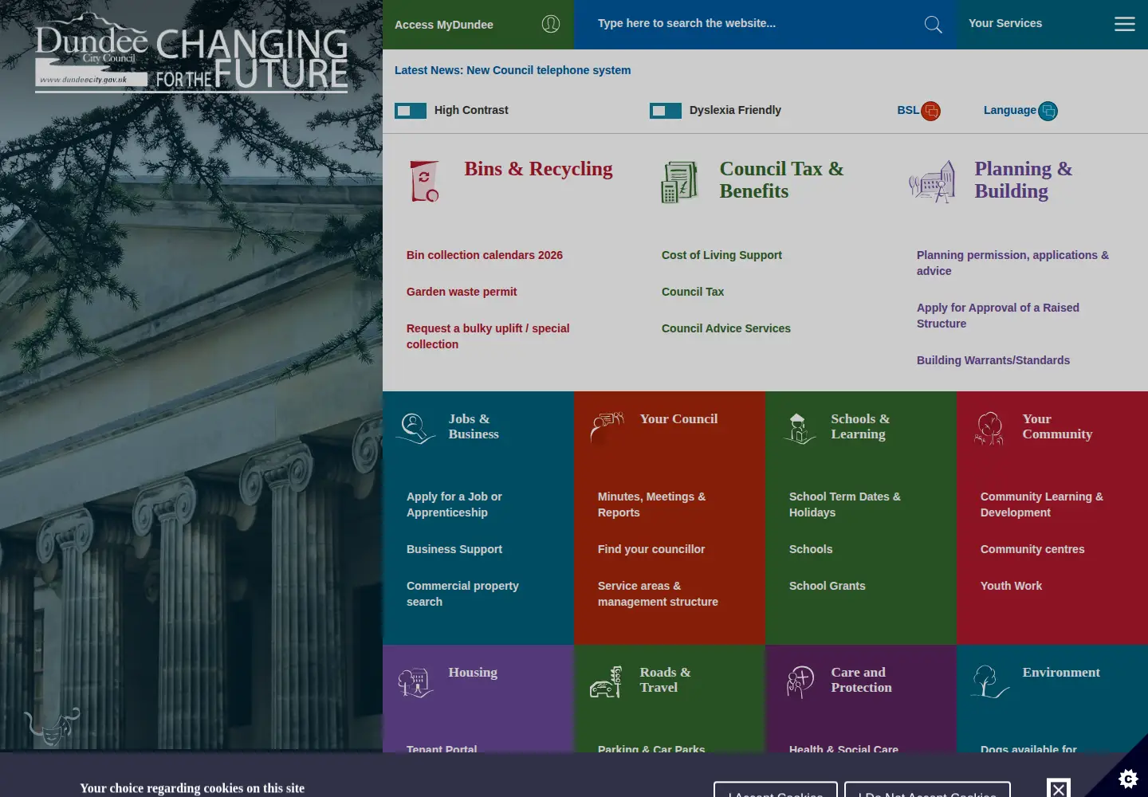Image resolution: width=1148 pixels, height=797 pixels.
Task: Select Apply for a Job or Apprenticeship
Action: tap(454, 505)
